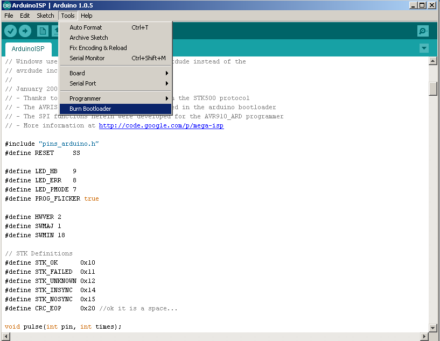440x341 pixels.
Task: Click the '#define LED_ERR 8' line
Action: pyautogui.click(x=41, y=180)
